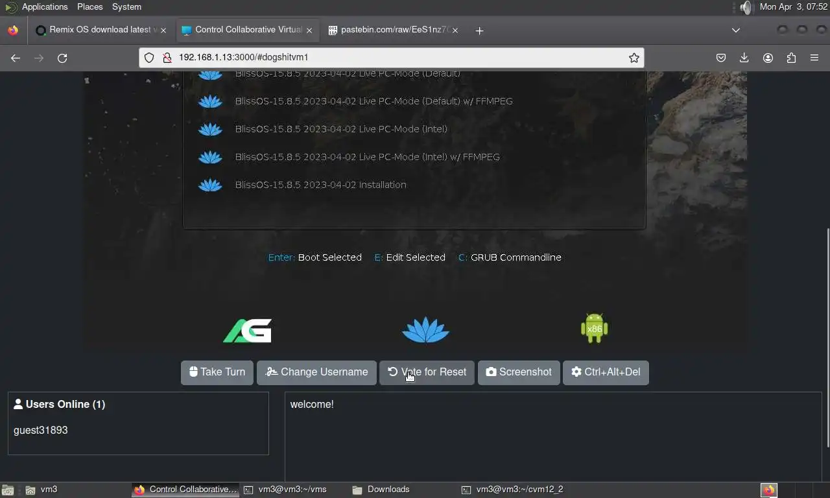Screen dimensions: 830x498
Task: Open the Firefox hamburger menu
Action: pyautogui.click(x=814, y=58)
